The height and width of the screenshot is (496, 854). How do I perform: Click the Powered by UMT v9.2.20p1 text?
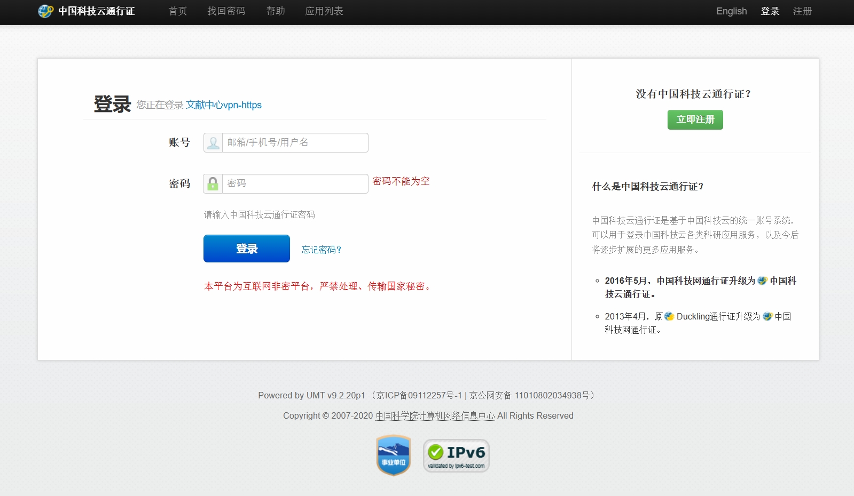(x=312, y=395)
